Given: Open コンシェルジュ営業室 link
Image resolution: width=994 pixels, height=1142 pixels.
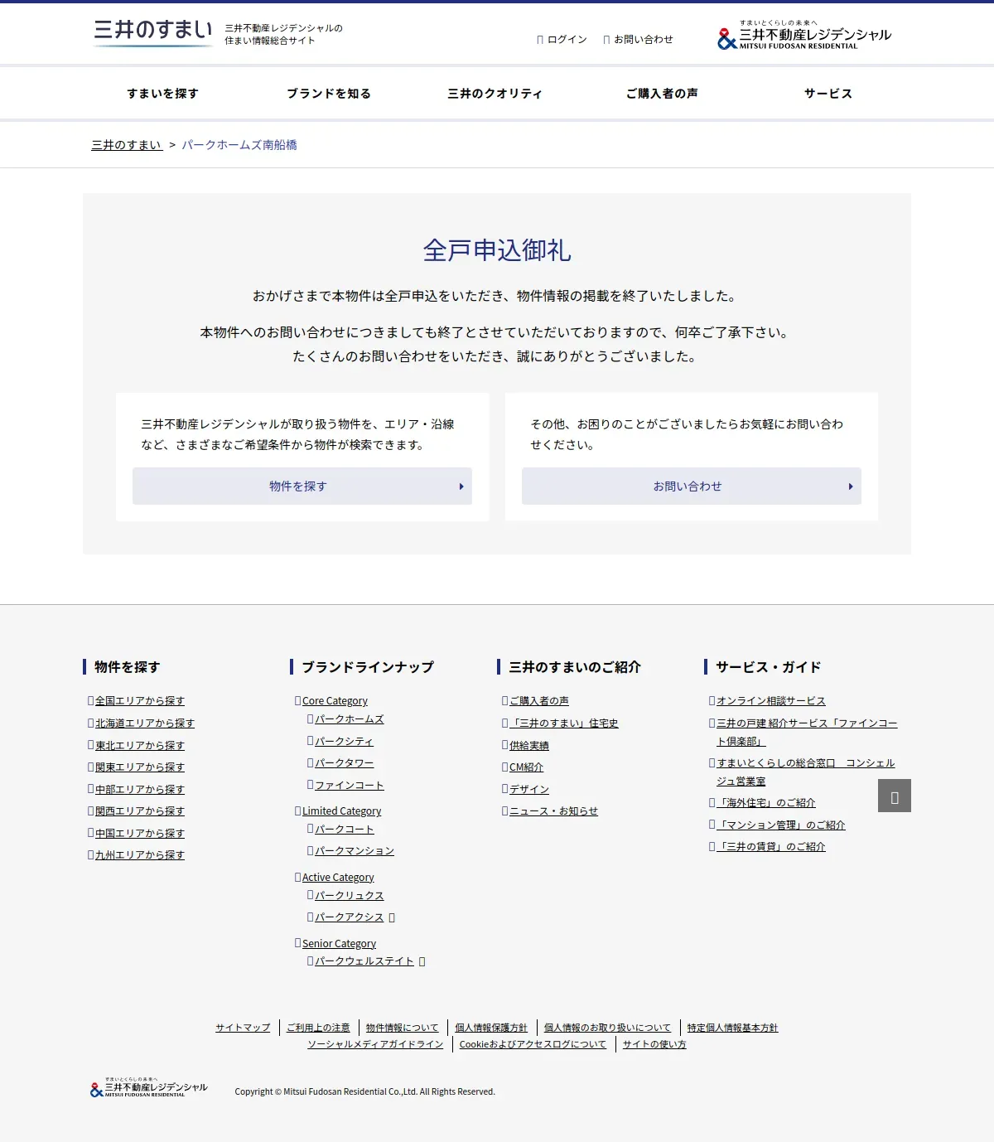Looking at the screenshot, I should [x=805, y=772].
